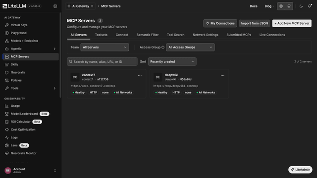Viewport: 317px width, 178px height.
Task: Expand the Agentic submenu chevron
Action: tap(54, 49)
